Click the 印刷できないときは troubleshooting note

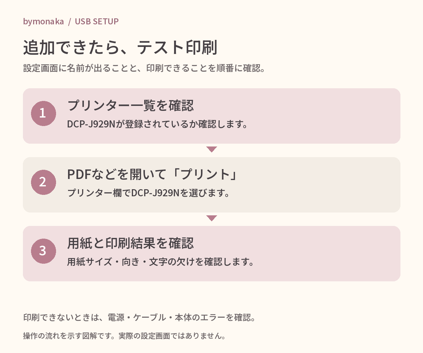point(139,317)
